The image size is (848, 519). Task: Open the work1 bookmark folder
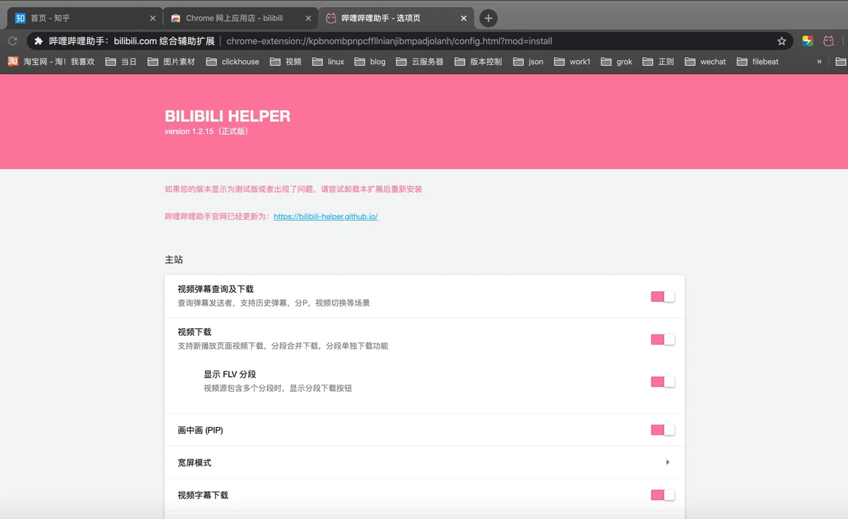click(572, 62)
